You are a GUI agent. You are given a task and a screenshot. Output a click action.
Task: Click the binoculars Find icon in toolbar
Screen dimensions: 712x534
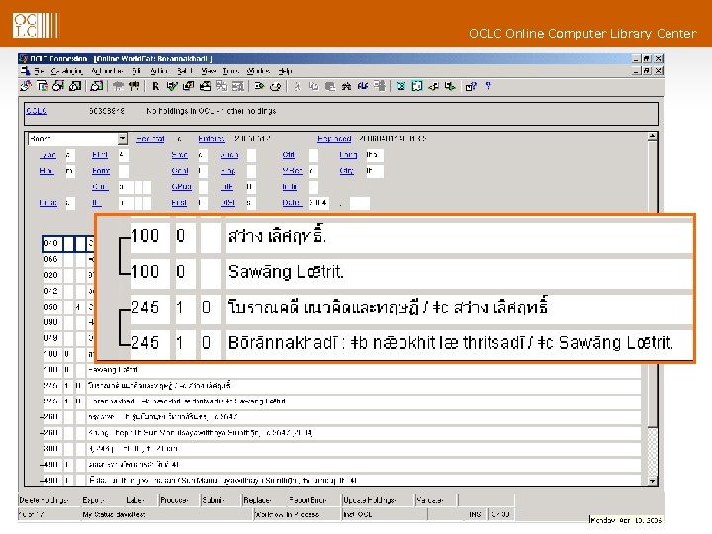point(346,86)
